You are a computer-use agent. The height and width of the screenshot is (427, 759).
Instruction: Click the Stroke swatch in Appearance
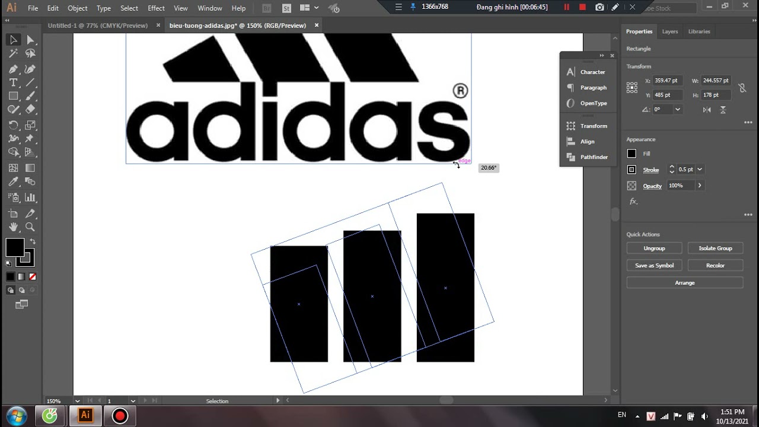[632, 170]
